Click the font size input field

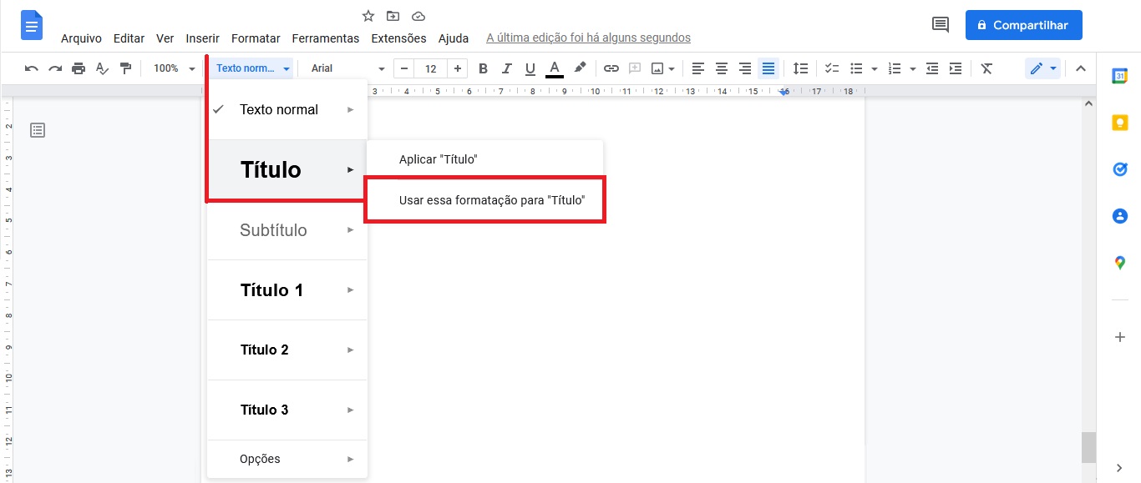click(x=430, y=68)
